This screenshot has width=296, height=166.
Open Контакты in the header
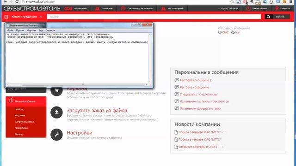[283, 8]
